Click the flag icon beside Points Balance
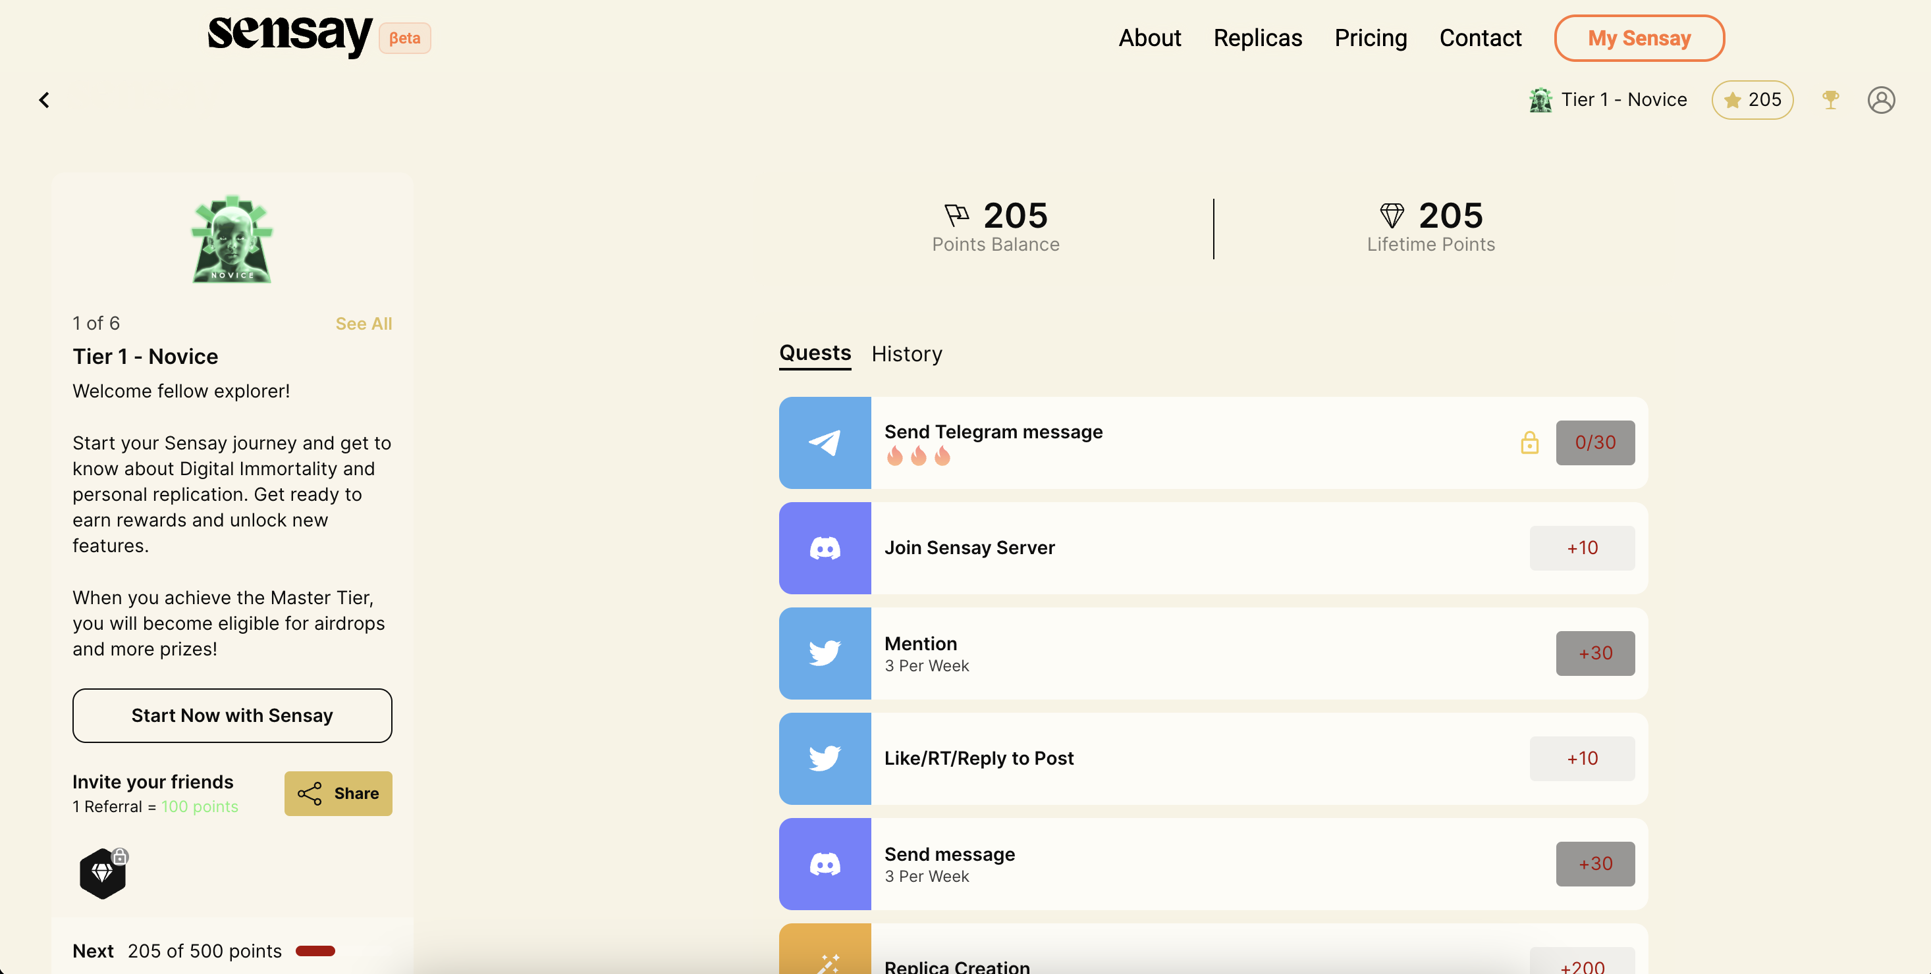 pos(956,216)
